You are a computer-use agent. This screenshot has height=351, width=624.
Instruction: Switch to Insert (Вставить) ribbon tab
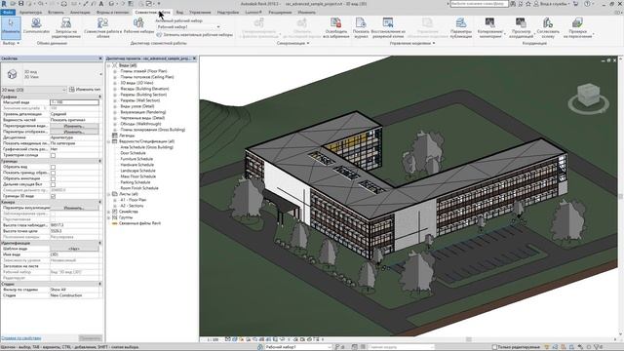(56, 13)
